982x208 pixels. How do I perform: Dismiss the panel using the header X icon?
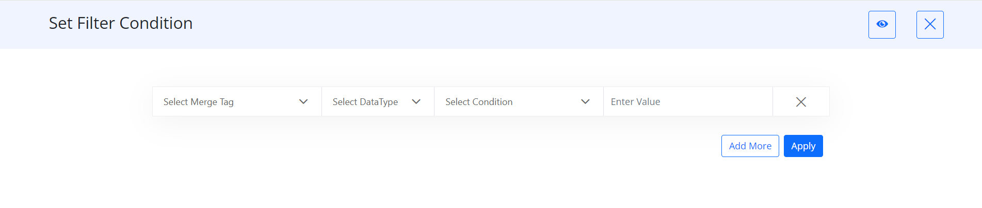coord(930,24)
